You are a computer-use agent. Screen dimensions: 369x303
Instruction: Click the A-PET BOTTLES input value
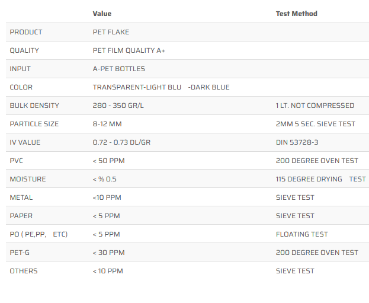click(120, 69)
